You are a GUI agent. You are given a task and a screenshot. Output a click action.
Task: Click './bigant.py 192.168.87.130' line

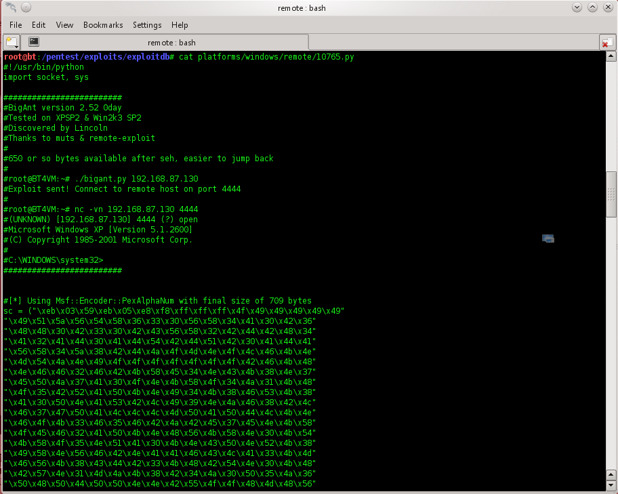coord(101,179)
